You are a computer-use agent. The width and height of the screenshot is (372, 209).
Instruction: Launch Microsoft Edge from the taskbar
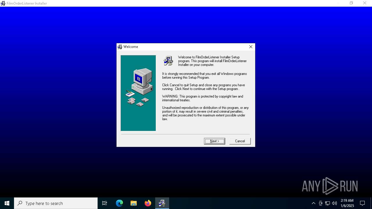tap(119, 203)
